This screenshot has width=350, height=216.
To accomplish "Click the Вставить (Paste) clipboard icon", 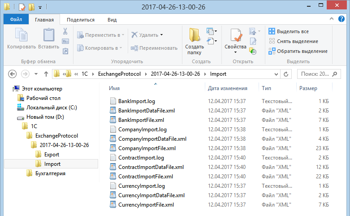I will [48, 36].
